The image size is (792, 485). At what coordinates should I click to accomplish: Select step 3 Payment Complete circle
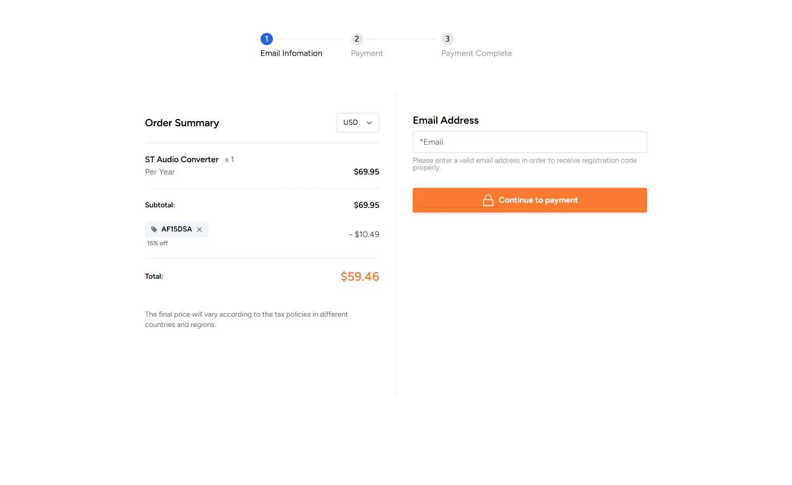448,39
